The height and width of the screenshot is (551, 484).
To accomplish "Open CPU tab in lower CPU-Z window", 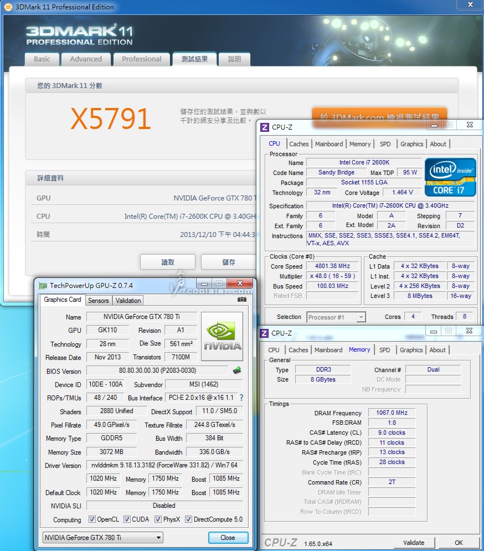I will (274, 350).
